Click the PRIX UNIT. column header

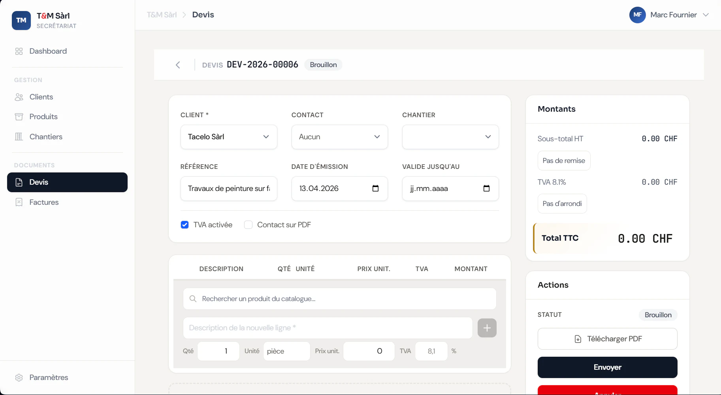tap(374, 269)
